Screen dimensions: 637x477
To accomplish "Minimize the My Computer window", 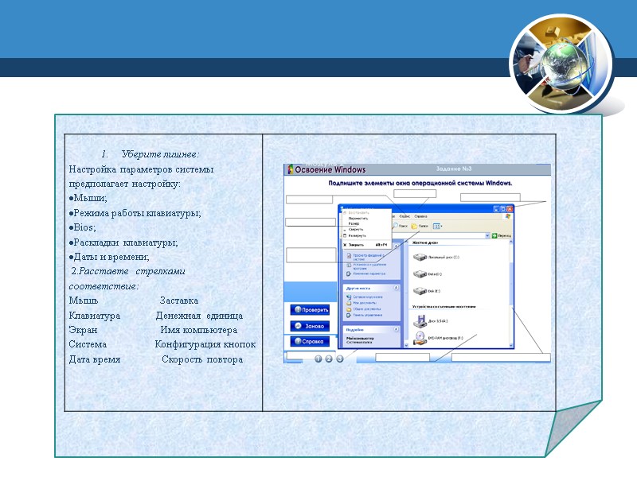I will tap(496, 209).
